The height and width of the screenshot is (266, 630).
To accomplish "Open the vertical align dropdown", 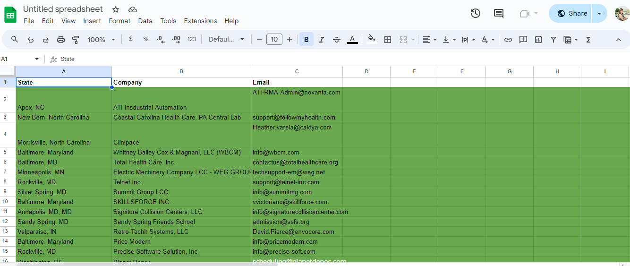I will (449, 40).
